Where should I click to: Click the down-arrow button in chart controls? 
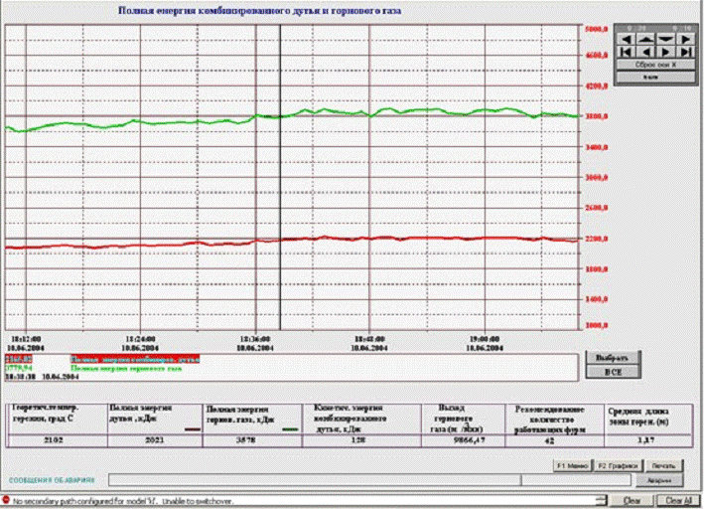point(665,39)
